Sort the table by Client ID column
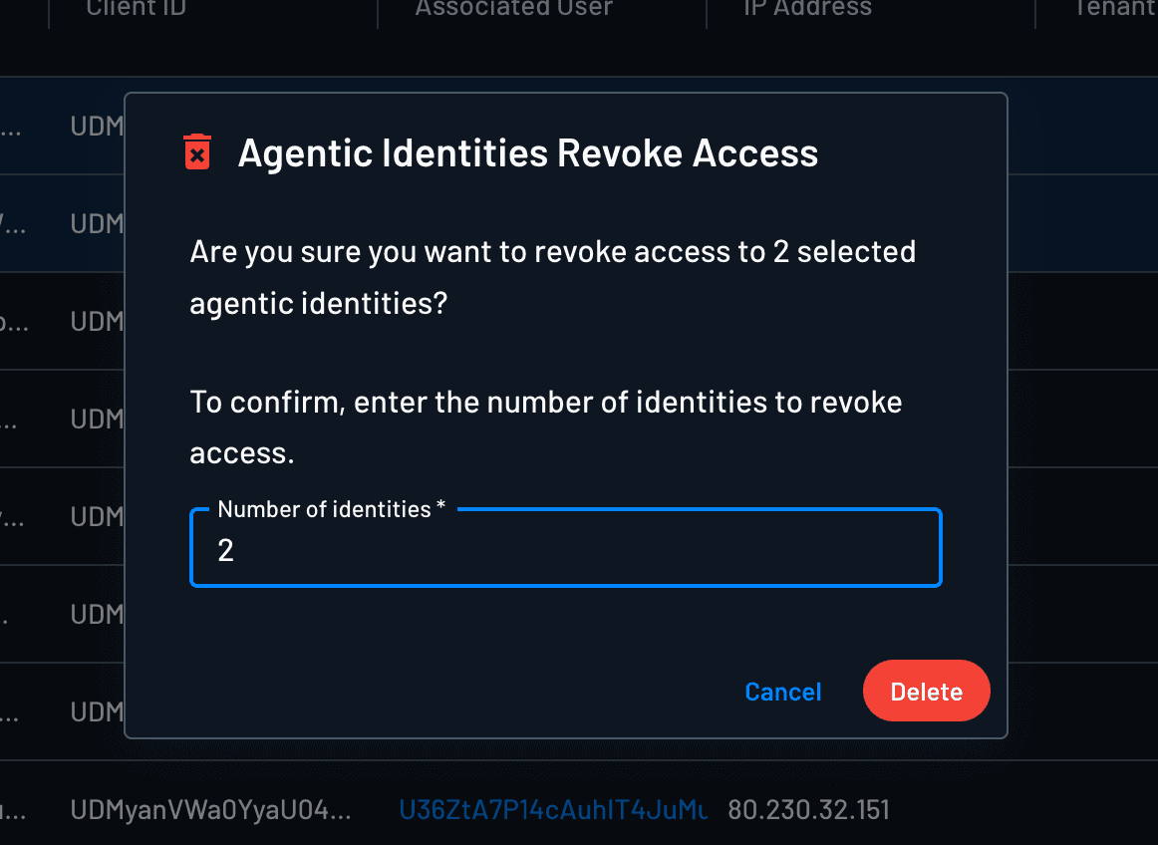 [136, 9]
